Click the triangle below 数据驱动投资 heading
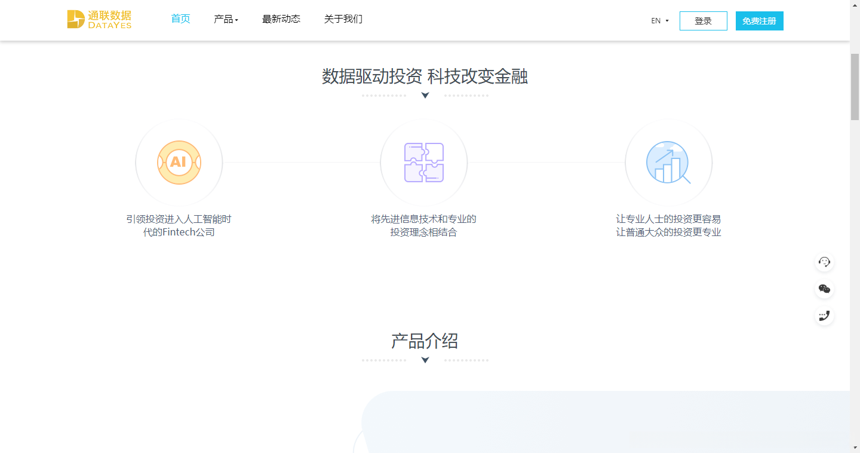The width and height of the screenshot is (860, 453). [x=425, y=94]
